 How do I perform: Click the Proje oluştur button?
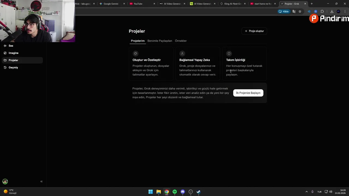click(x=254, y=31)
